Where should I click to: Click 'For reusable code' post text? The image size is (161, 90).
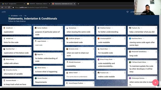(105, 53)
